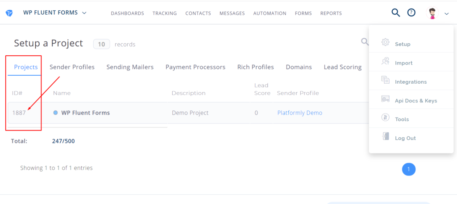
Task: Open the AUTOMATION menu
Action: coord(270,13)
